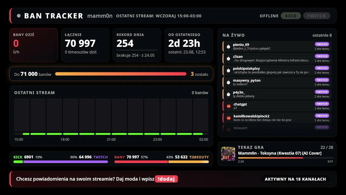The image size is (346, 195).
Task: Click the 2d 23h value
Action: pyautogui.click(x=184, y=43)
